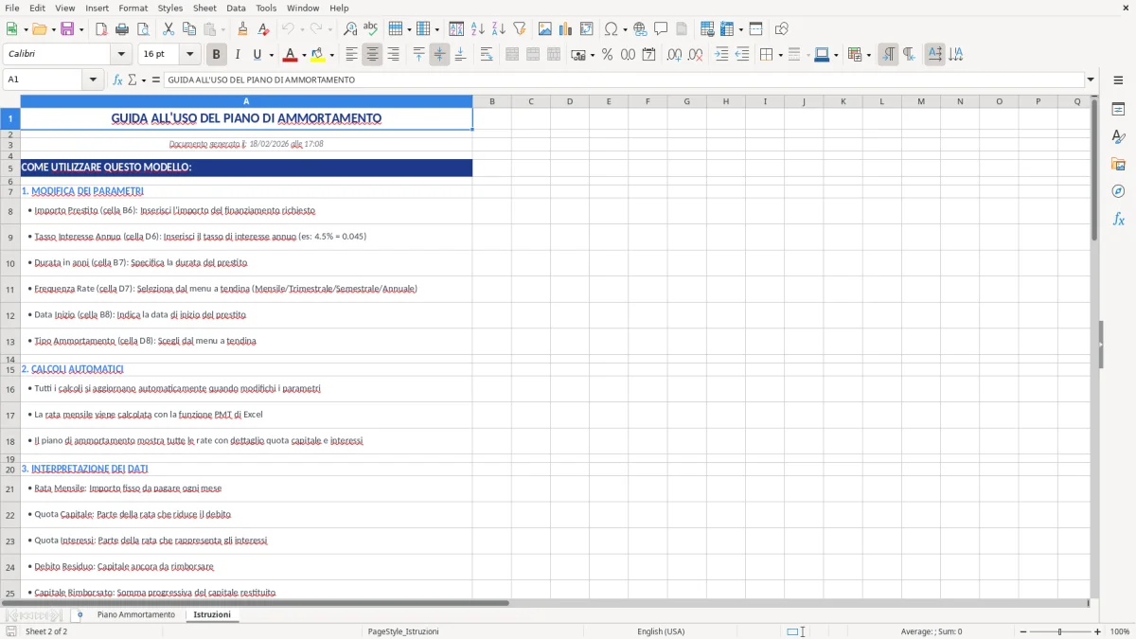Open the Functions sidebar panel

tap(1119, 219)
